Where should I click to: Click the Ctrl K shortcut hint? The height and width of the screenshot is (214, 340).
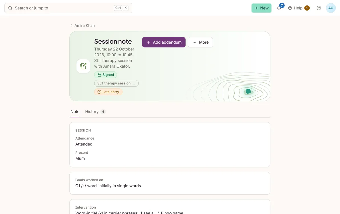[x=121, y=8]
